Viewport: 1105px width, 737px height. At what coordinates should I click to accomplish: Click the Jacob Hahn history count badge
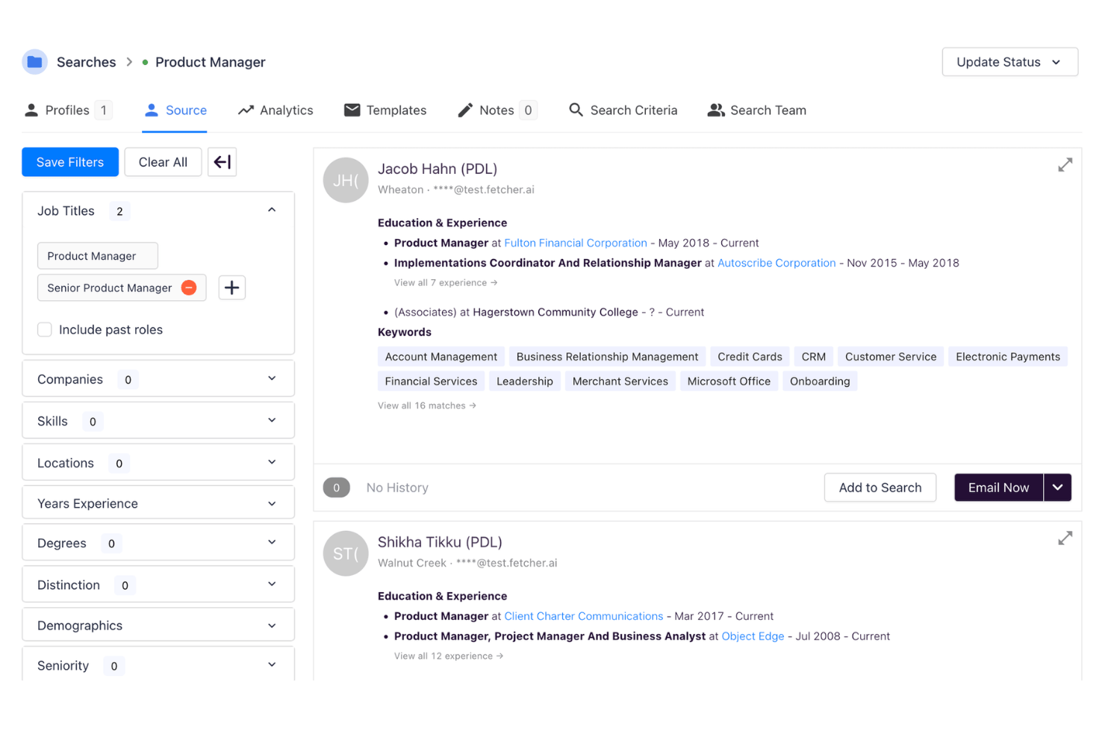tap(337, 488)
